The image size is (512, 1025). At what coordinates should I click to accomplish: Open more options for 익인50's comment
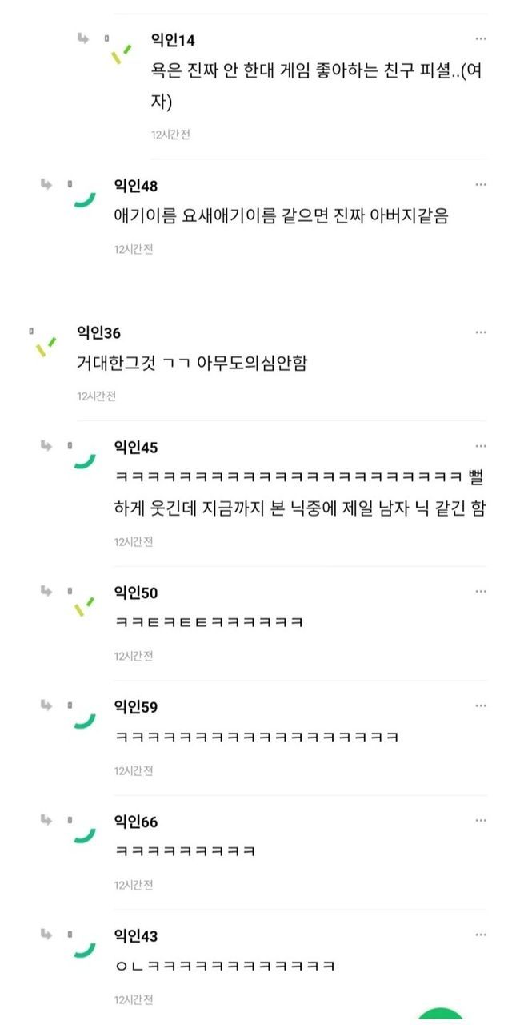coord(480,592)
